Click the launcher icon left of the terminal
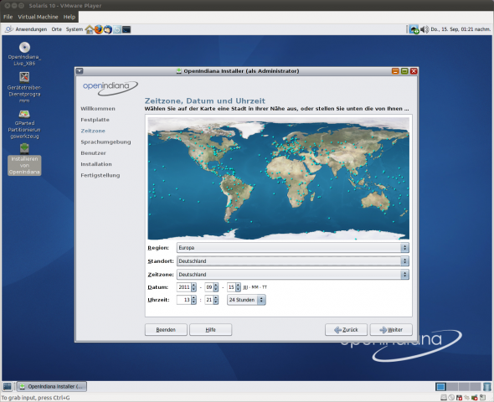494x402 pixels. 117,29
